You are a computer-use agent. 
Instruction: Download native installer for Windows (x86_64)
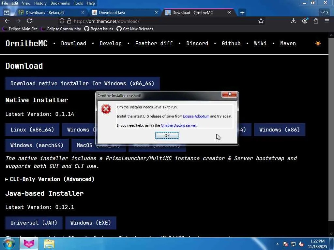[x=83, y=83]
